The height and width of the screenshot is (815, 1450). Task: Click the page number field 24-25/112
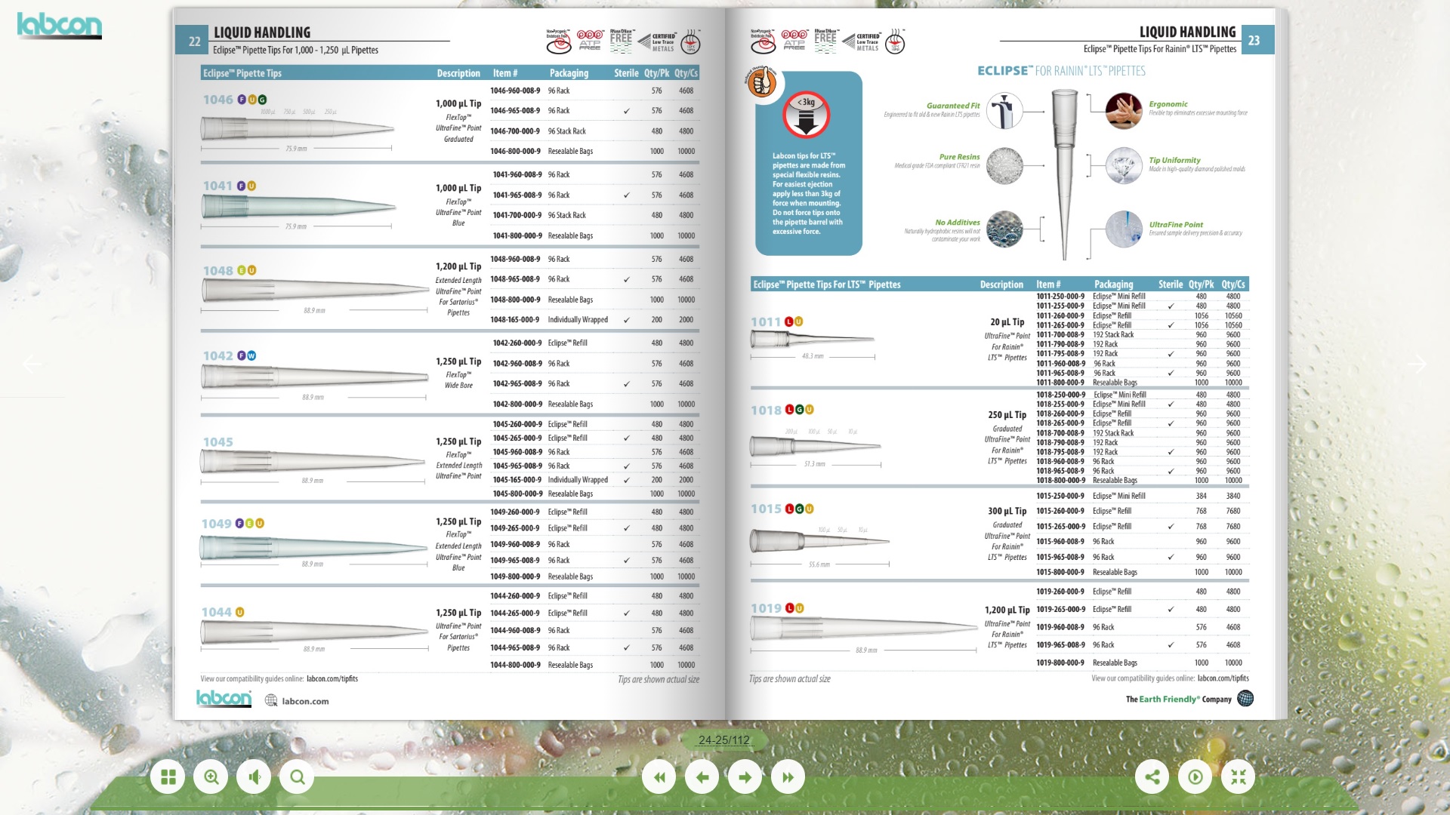click(723, 740)
